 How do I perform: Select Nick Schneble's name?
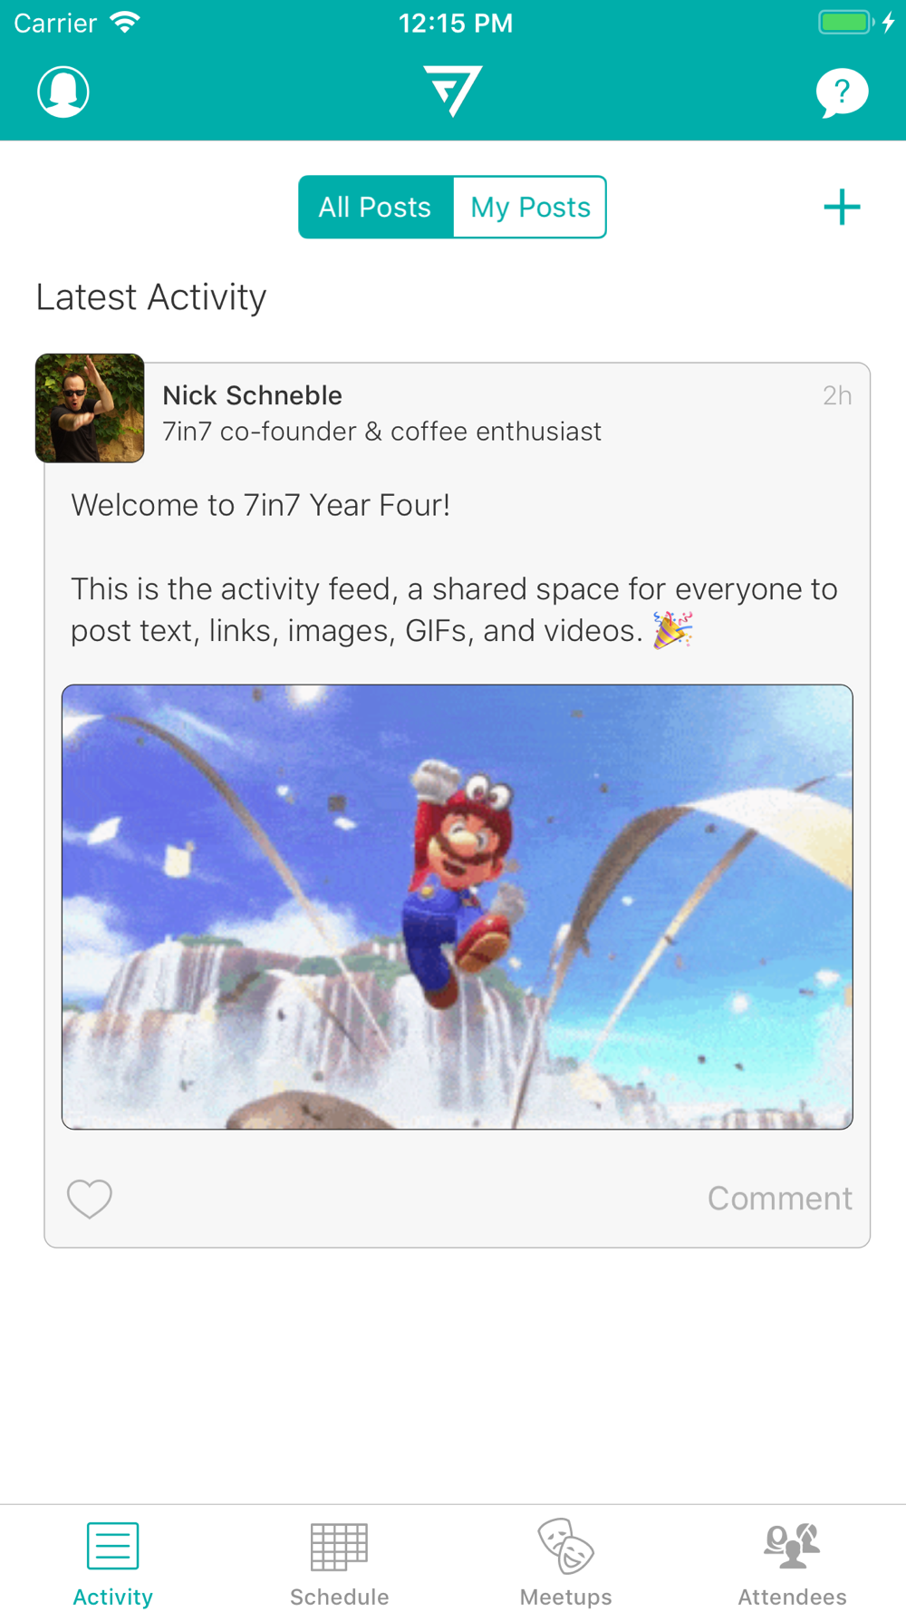(x=252, y=395)
